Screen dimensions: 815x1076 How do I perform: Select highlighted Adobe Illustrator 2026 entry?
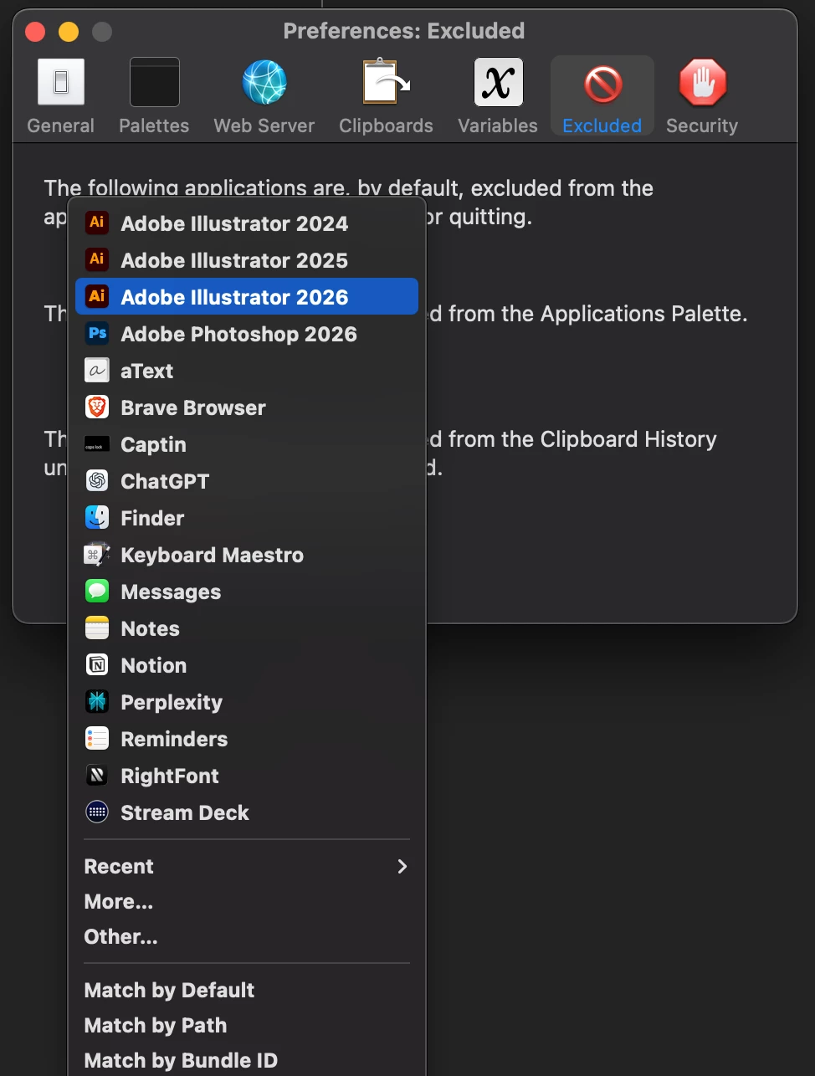click(x=247, y=297)
